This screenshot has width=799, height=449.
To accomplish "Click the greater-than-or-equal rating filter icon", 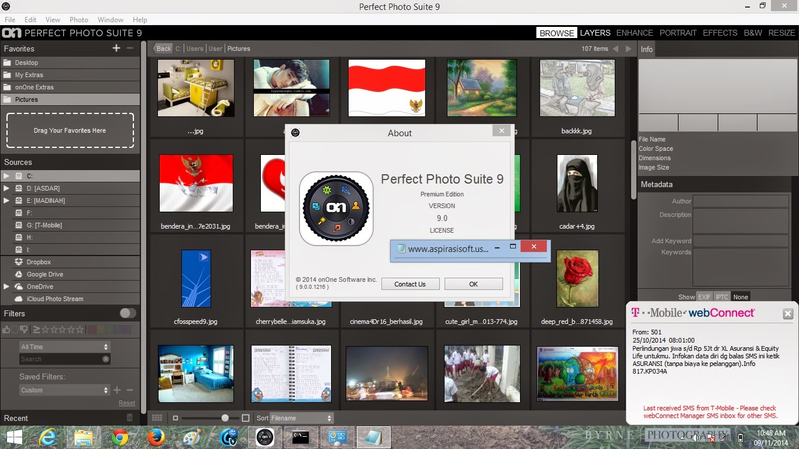I will tap(36, 330).
